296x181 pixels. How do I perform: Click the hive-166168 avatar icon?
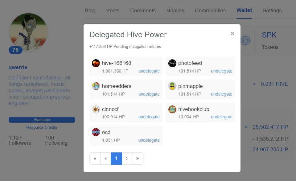pos(96,63)
